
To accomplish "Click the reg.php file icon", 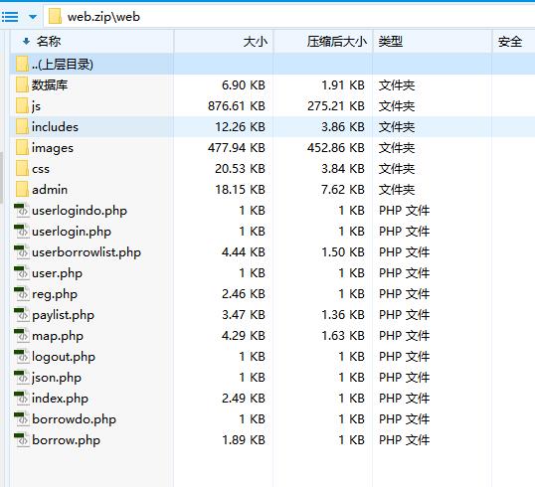I will tap(22, 293).
